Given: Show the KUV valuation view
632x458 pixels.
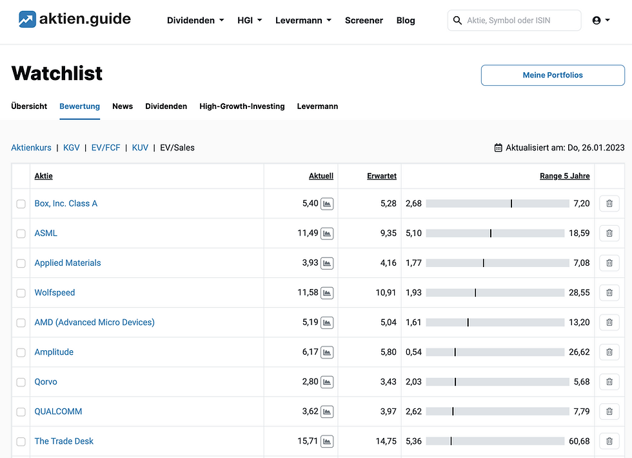Looking at the screenshot, I should pos(140,148).
